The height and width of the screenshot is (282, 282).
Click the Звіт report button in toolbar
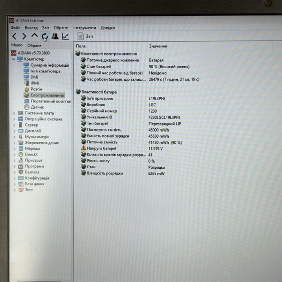(86, 36)
